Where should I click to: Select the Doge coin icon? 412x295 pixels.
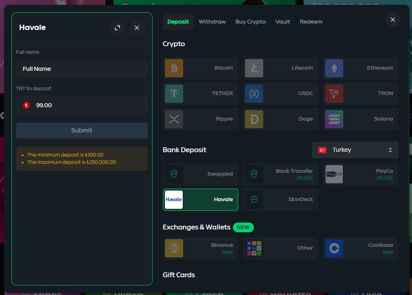[254, 119]
